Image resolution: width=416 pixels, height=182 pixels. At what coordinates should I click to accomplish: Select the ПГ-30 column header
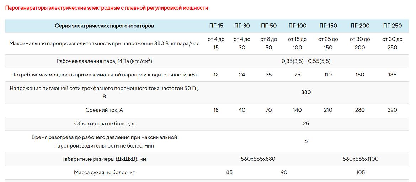pyautogui.click(x=242, y=26)
